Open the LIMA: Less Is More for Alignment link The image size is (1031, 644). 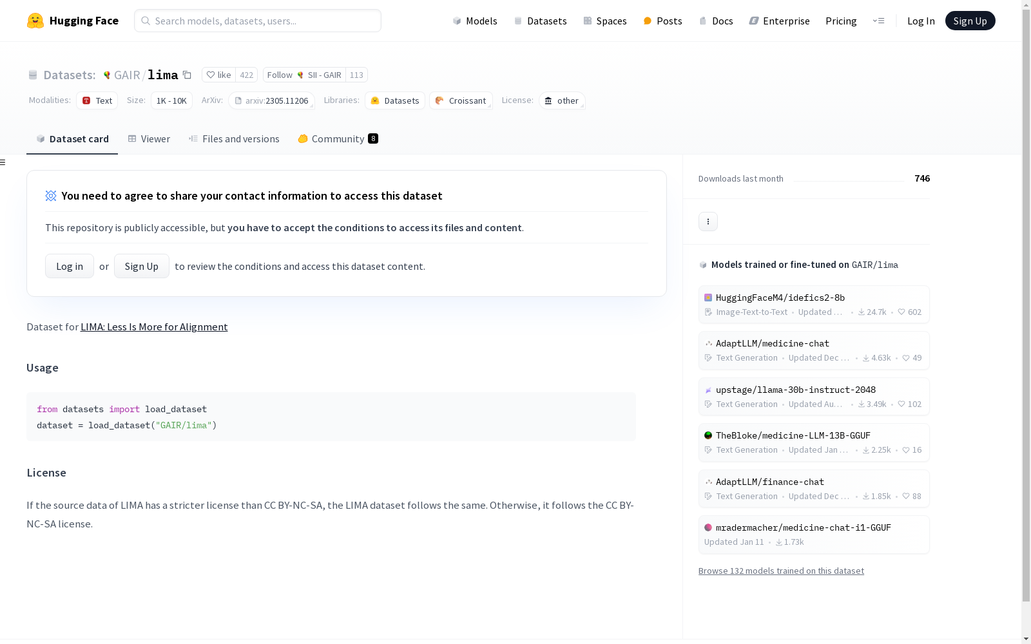[154, 327]
